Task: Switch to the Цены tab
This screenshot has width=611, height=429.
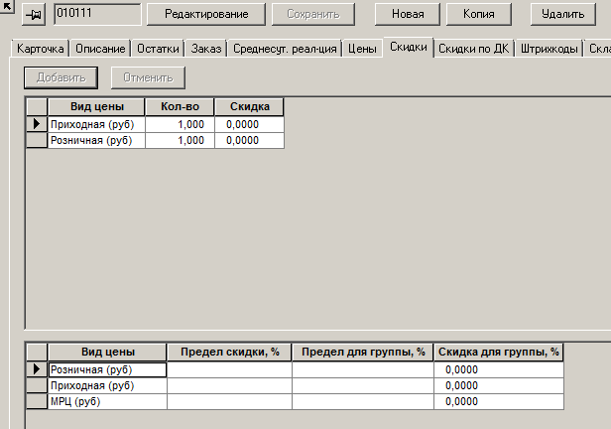Action: [x=362, y=49]
